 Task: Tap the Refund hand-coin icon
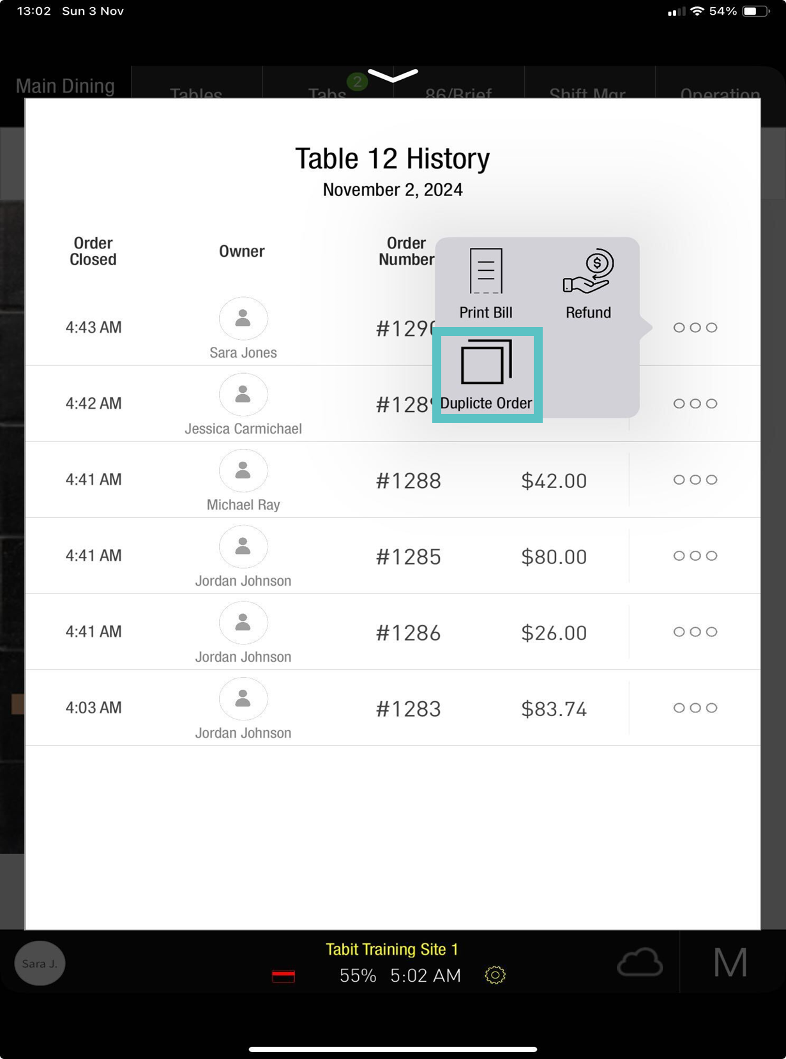(x=588, y=271)
